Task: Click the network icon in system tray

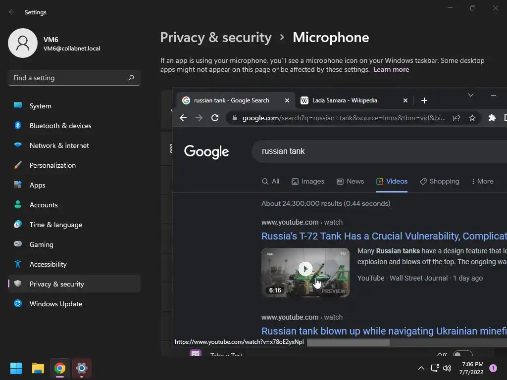Action: [x=435, y=368]
